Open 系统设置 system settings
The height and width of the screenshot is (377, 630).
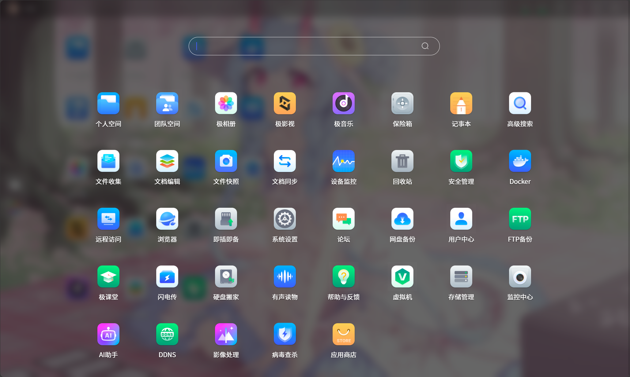[x=285, y=219]
